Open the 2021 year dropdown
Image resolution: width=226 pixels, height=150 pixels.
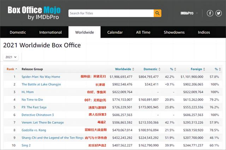pyautogui.click(x=11, y=57)
